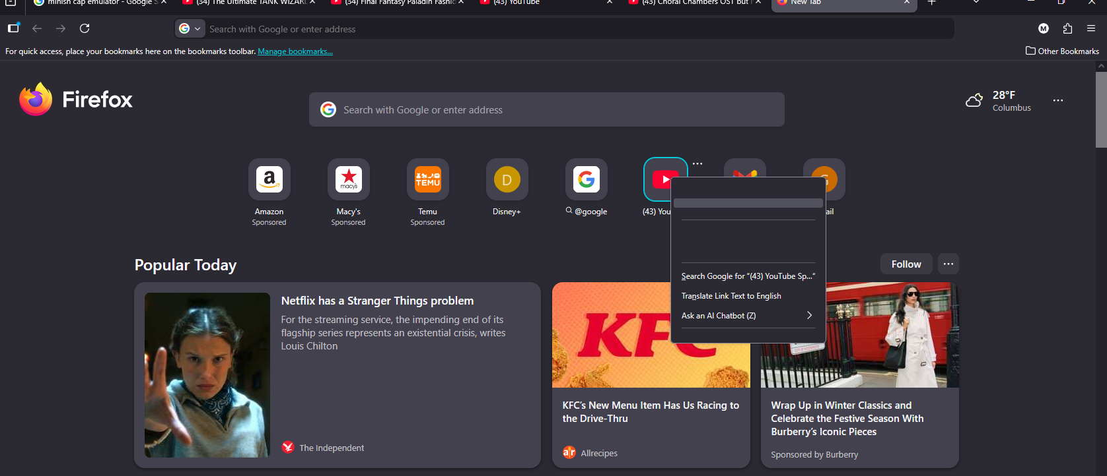The image size is (1107, 476).
Task: Click the page's vertical scrollbar thumb
Action: (1101, 109)
